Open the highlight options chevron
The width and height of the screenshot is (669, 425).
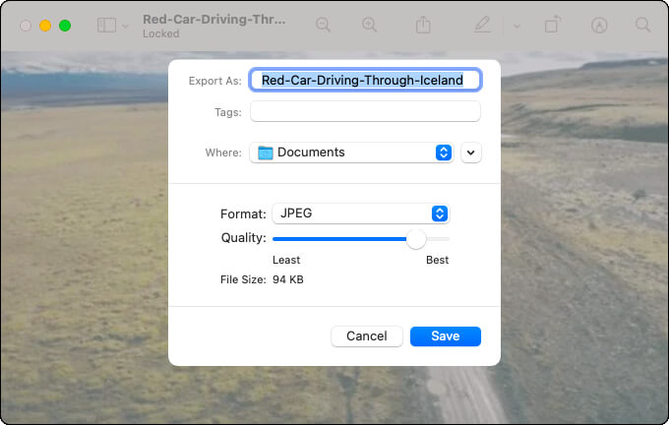click(x=517, y=26)
